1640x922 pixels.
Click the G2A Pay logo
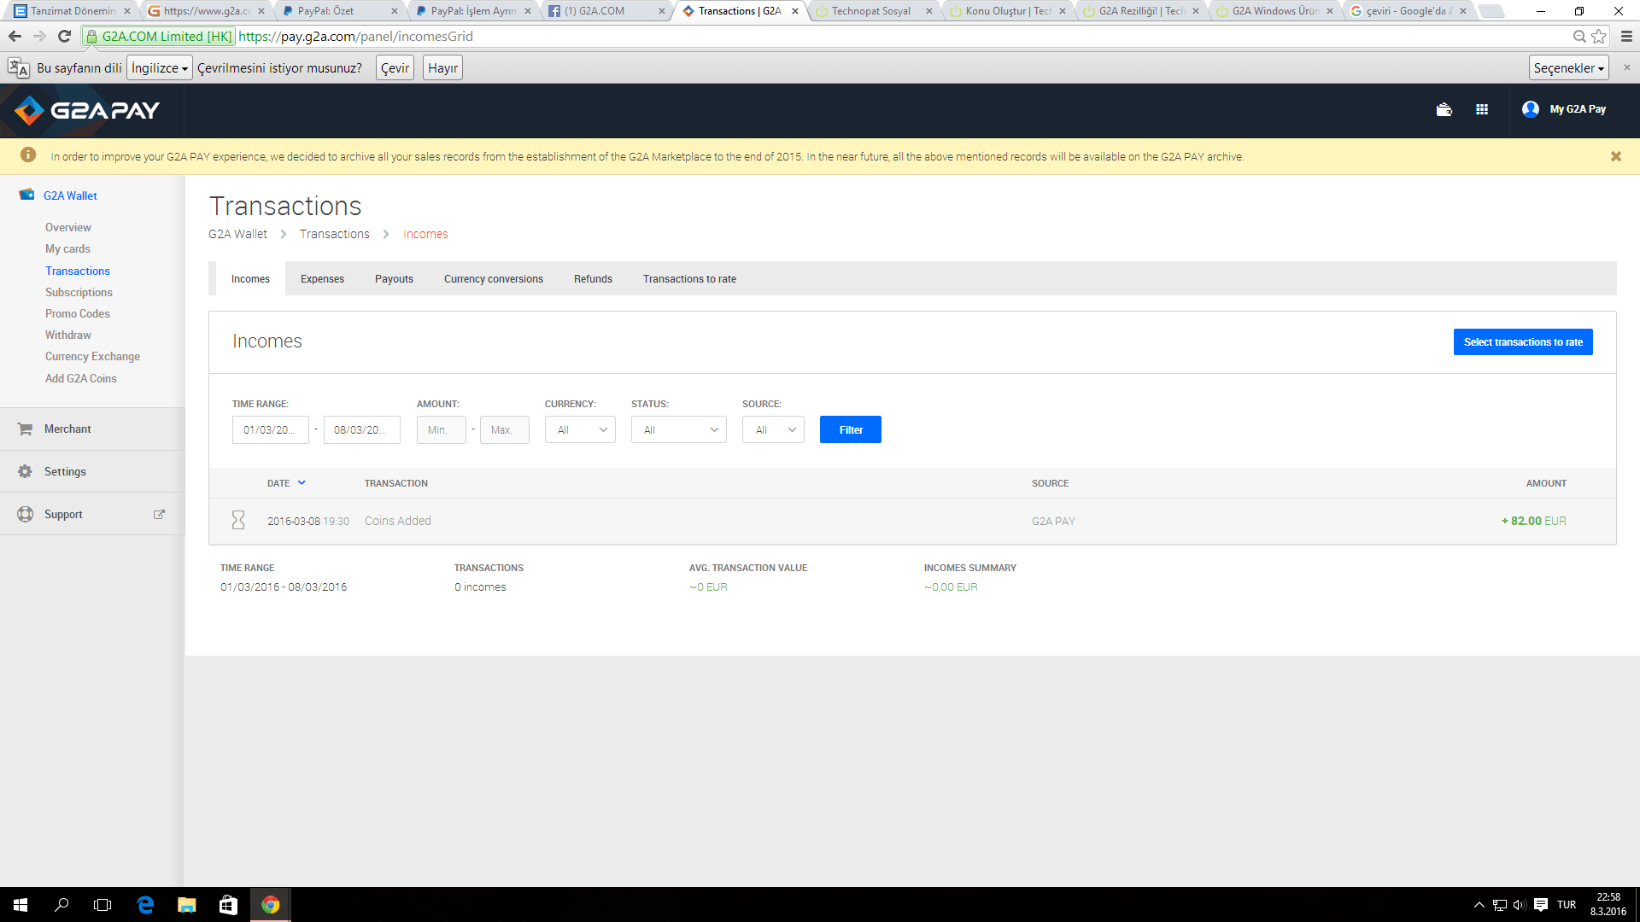pos(88,110)
